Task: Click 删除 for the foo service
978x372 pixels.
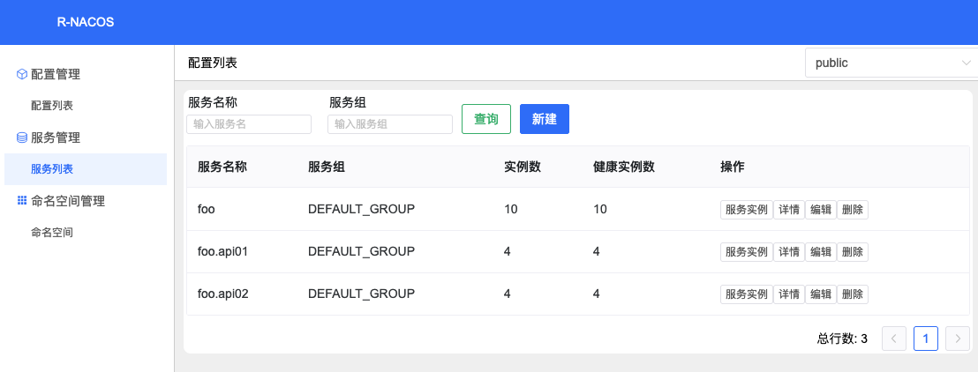Action: [x=853, y=210]
